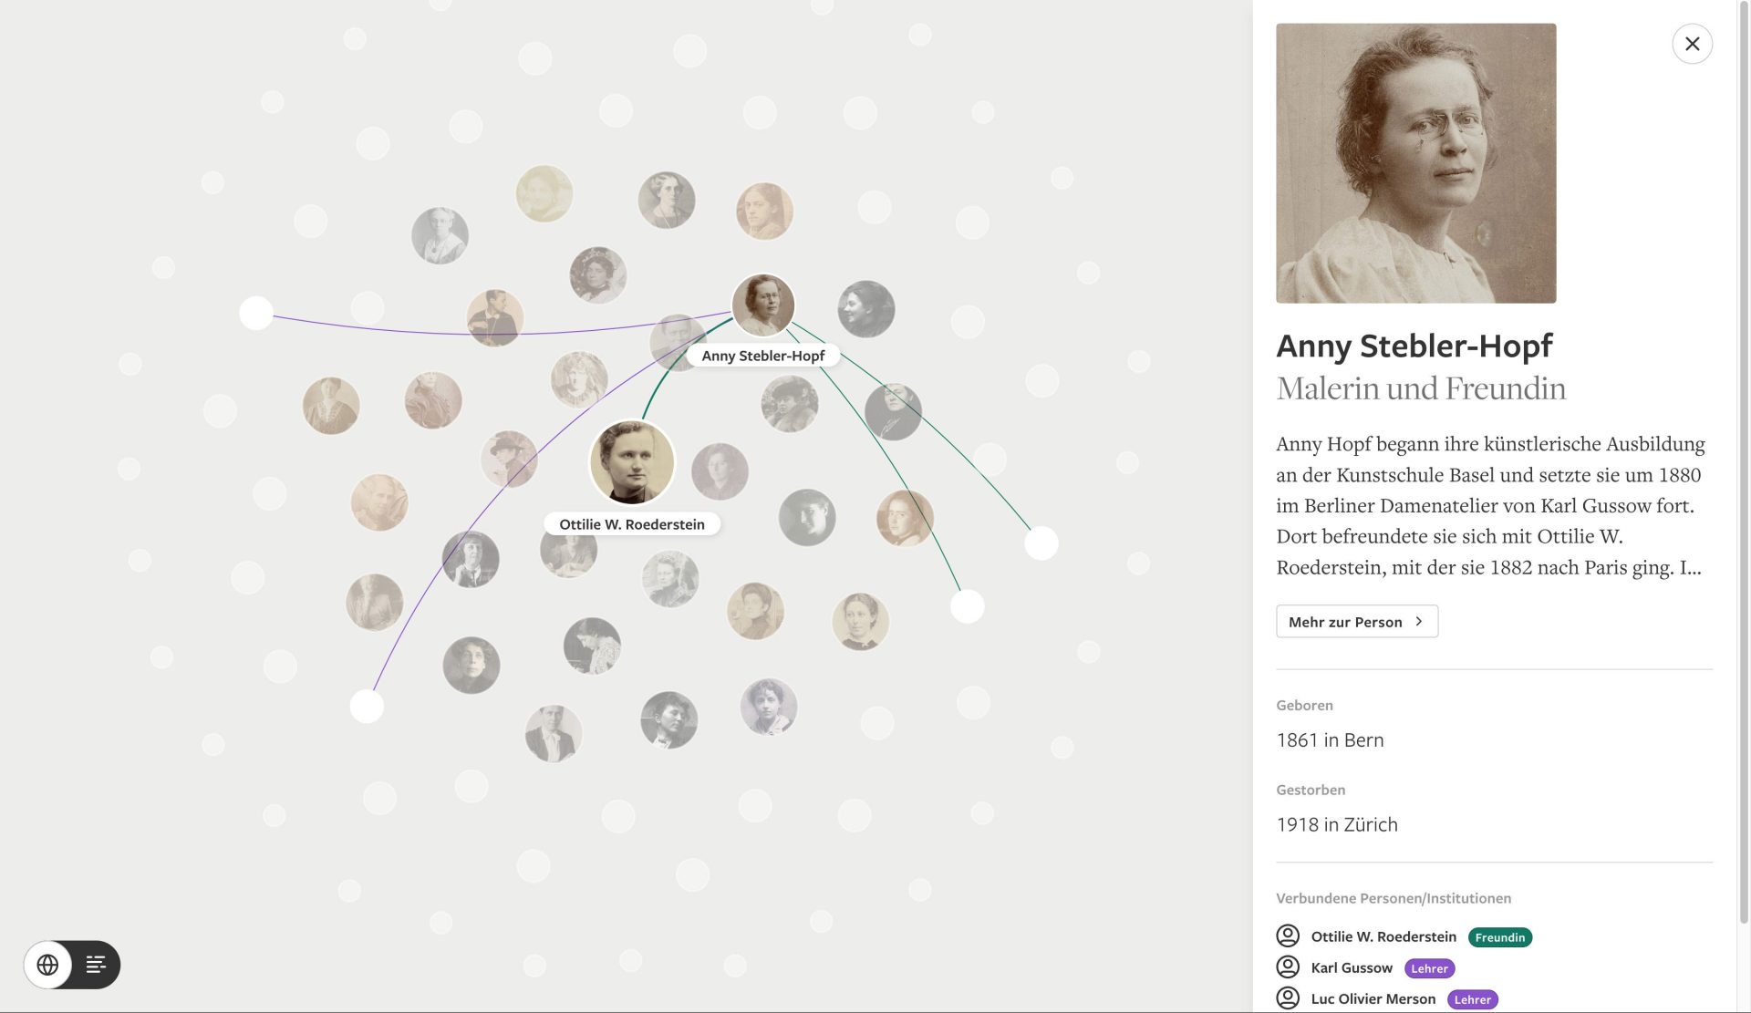Click the chevron in Mehr zur Person
The width and height of the screenshot is (1751, 1013).
1419,622
